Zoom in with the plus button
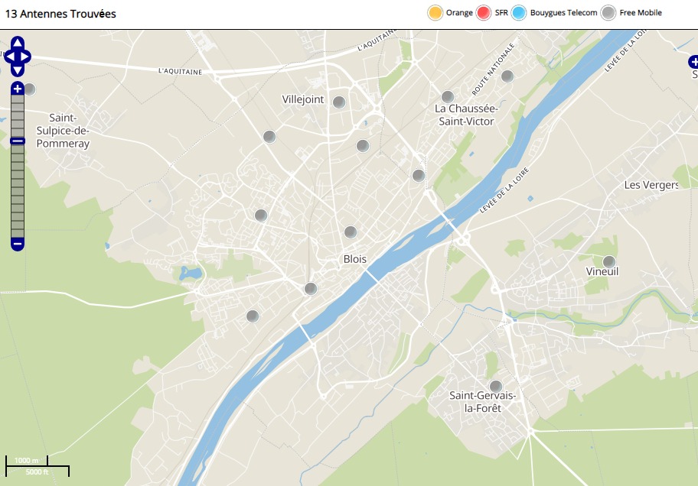 click(x=18, y=89)
